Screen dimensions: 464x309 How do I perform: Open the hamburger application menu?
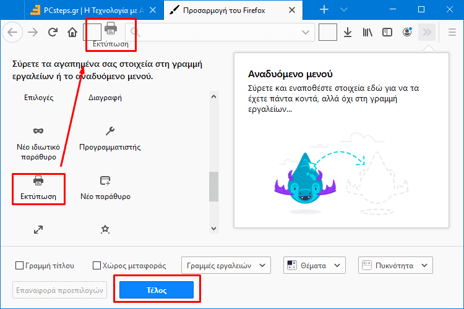click(452, 32)
